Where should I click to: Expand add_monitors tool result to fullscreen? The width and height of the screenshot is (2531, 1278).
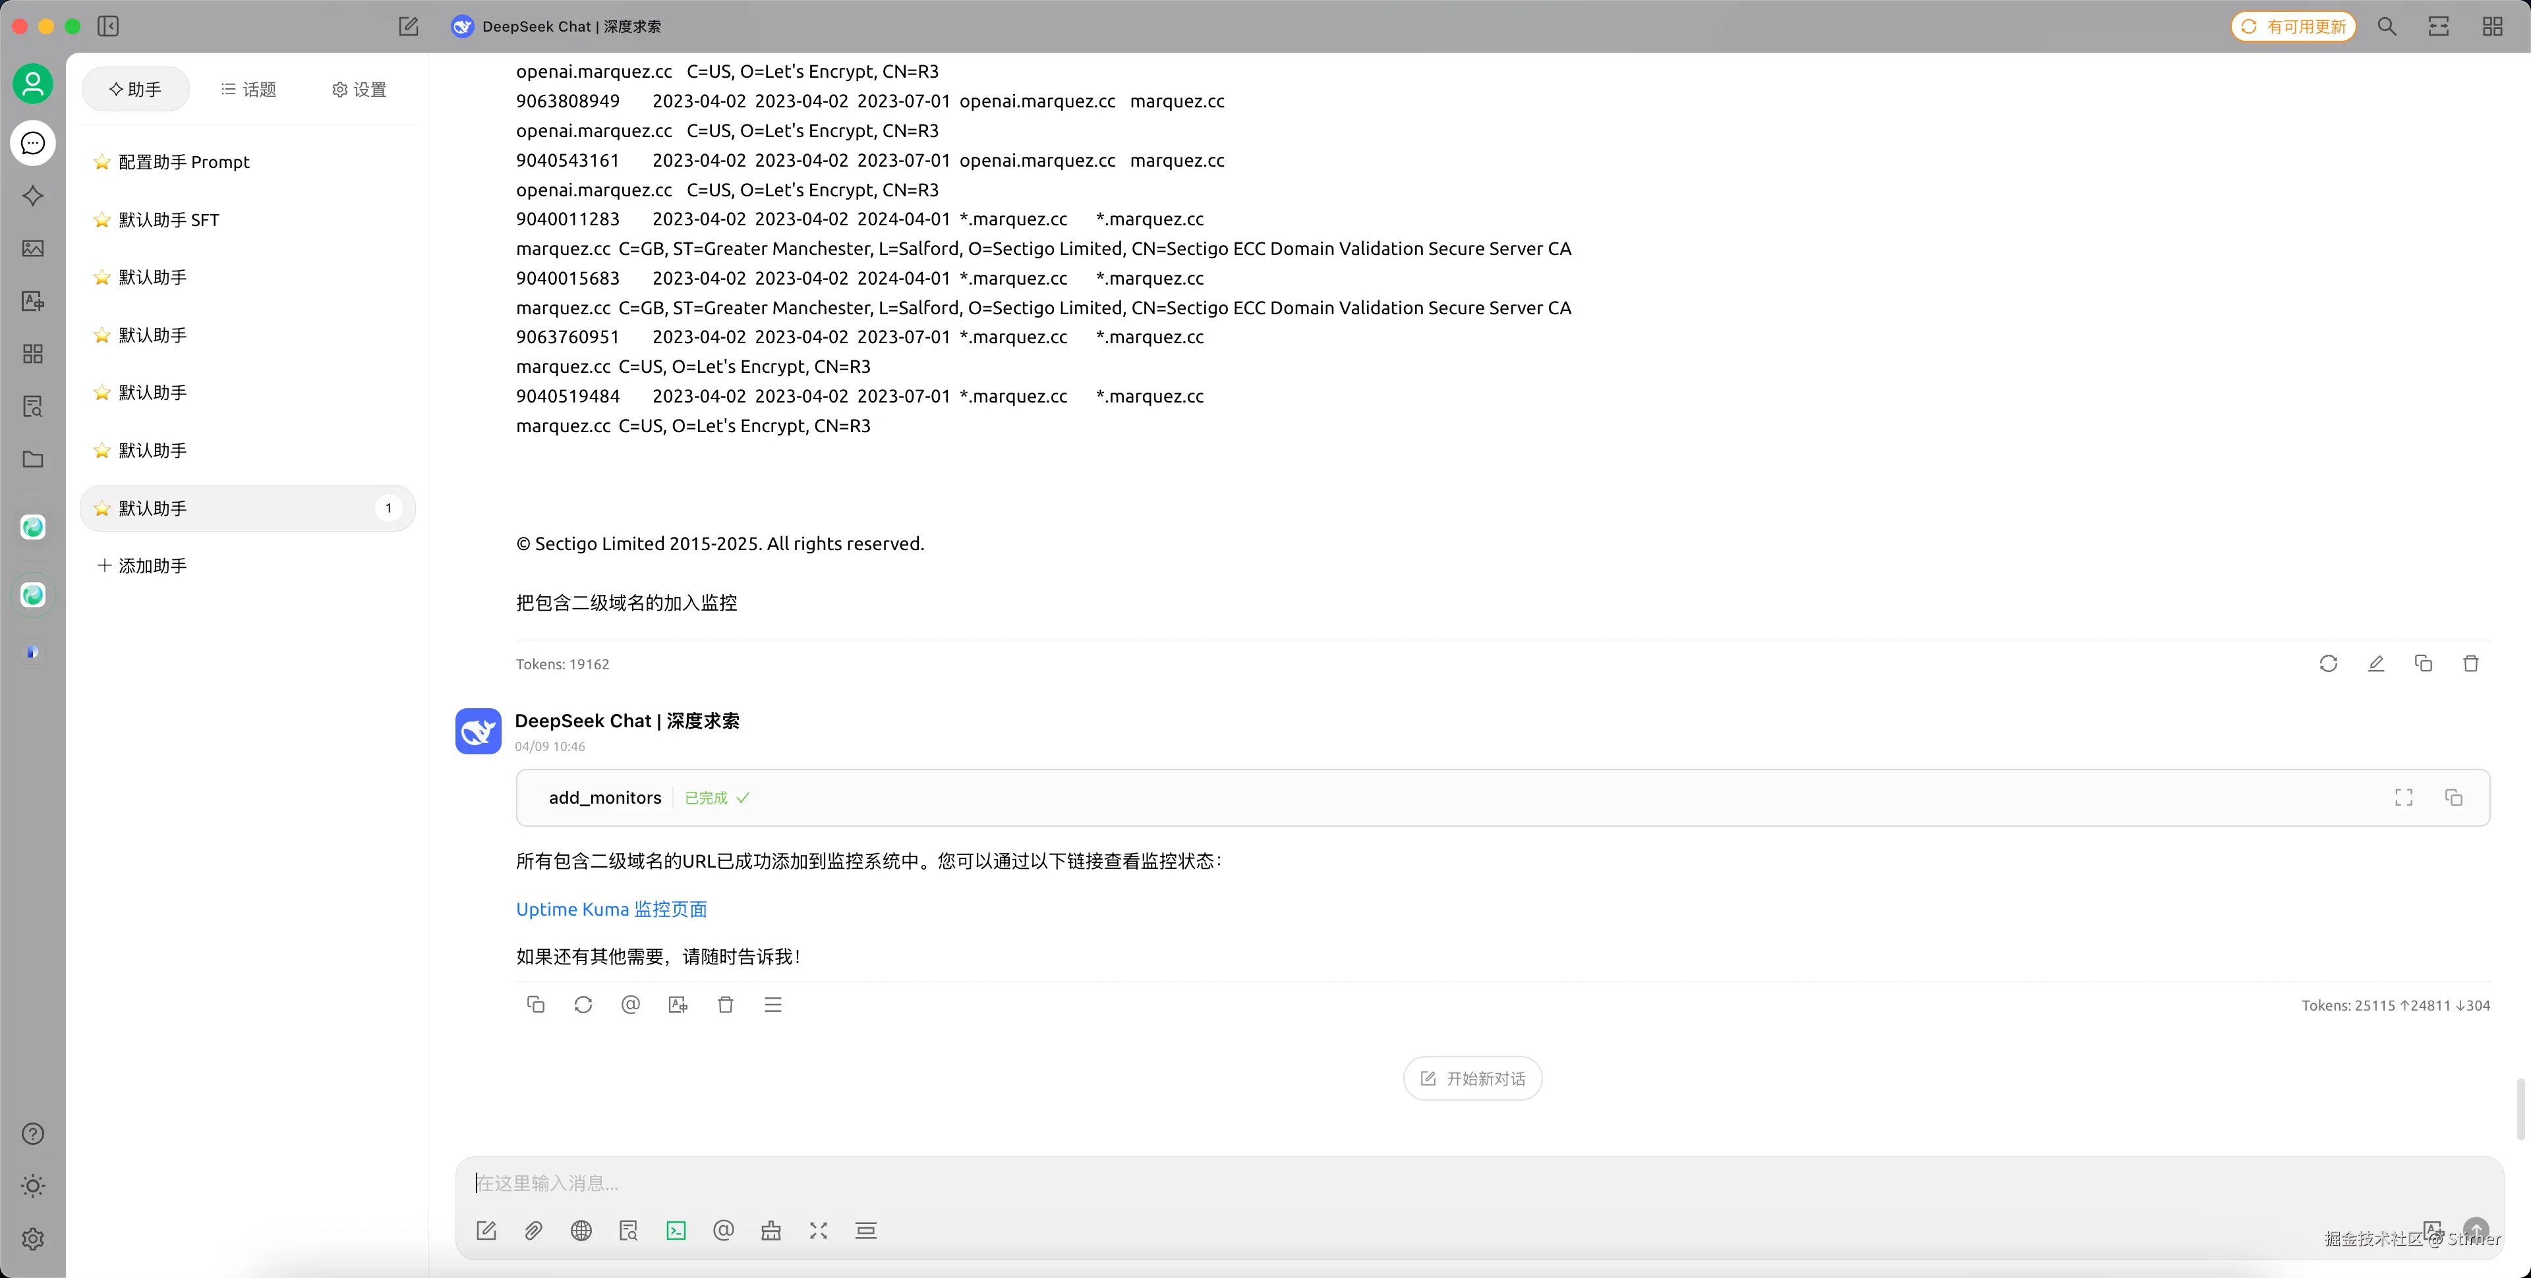tap(2403, 798)
